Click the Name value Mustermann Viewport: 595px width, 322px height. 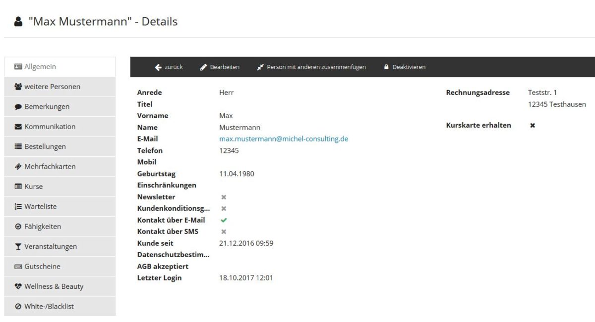(239, 128)
